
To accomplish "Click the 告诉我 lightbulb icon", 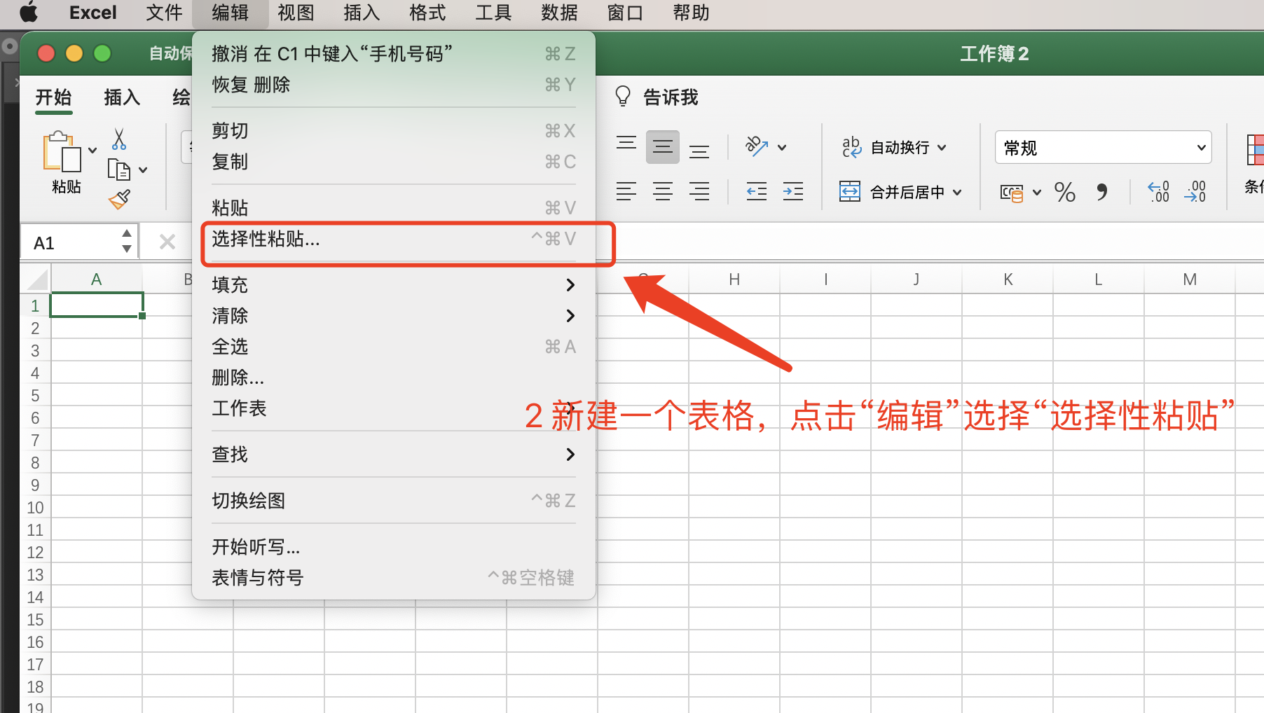I will point(622,96).
